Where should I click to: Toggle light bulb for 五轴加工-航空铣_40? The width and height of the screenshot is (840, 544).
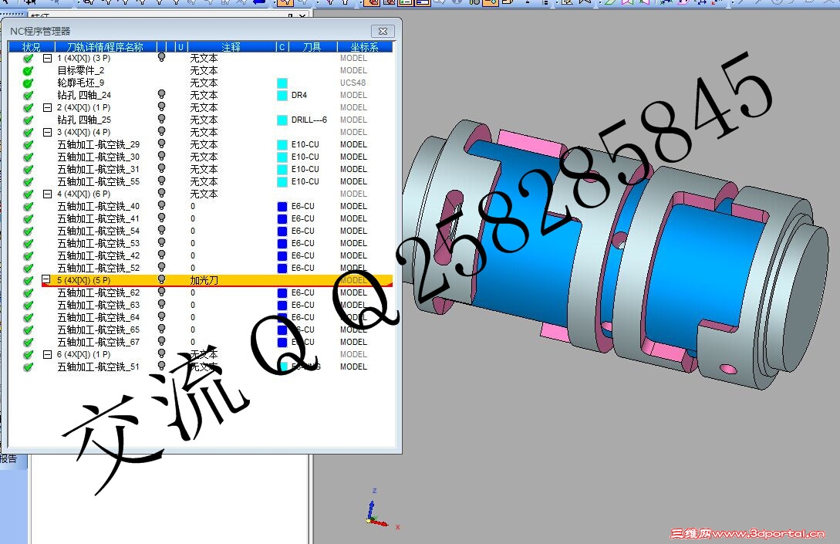coord(161,205)
